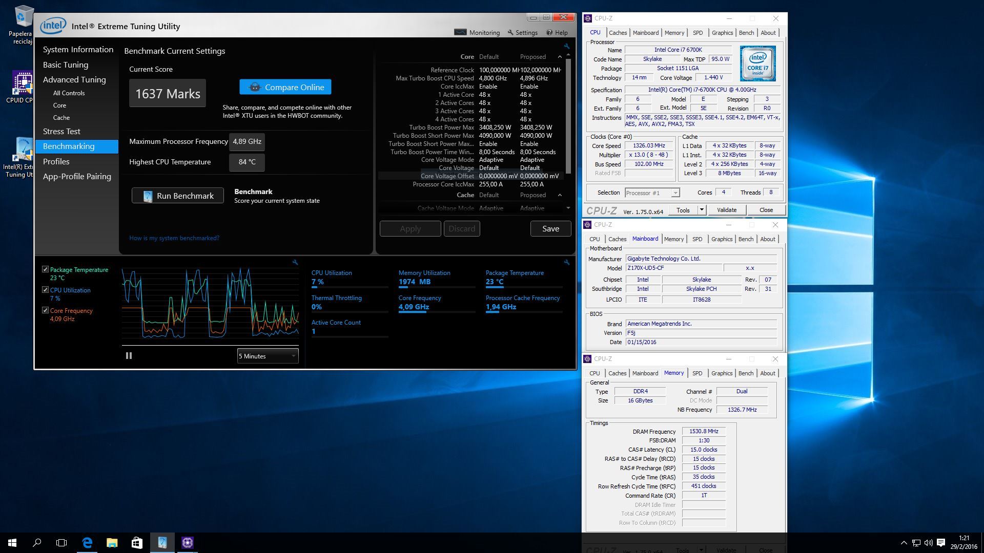Uncheck Core Frequency graph series
The width and height of the screenshot is (984, 553).
click(x=45, y=310)
